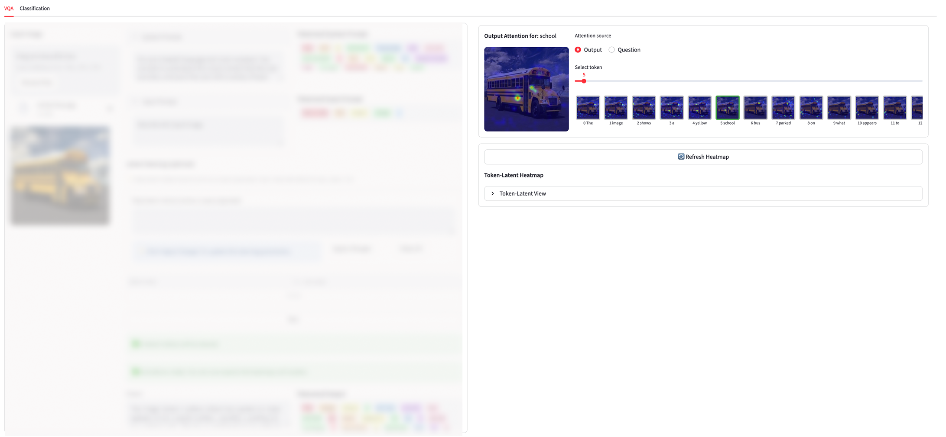Click the Refresh Heatmap button

703,157
